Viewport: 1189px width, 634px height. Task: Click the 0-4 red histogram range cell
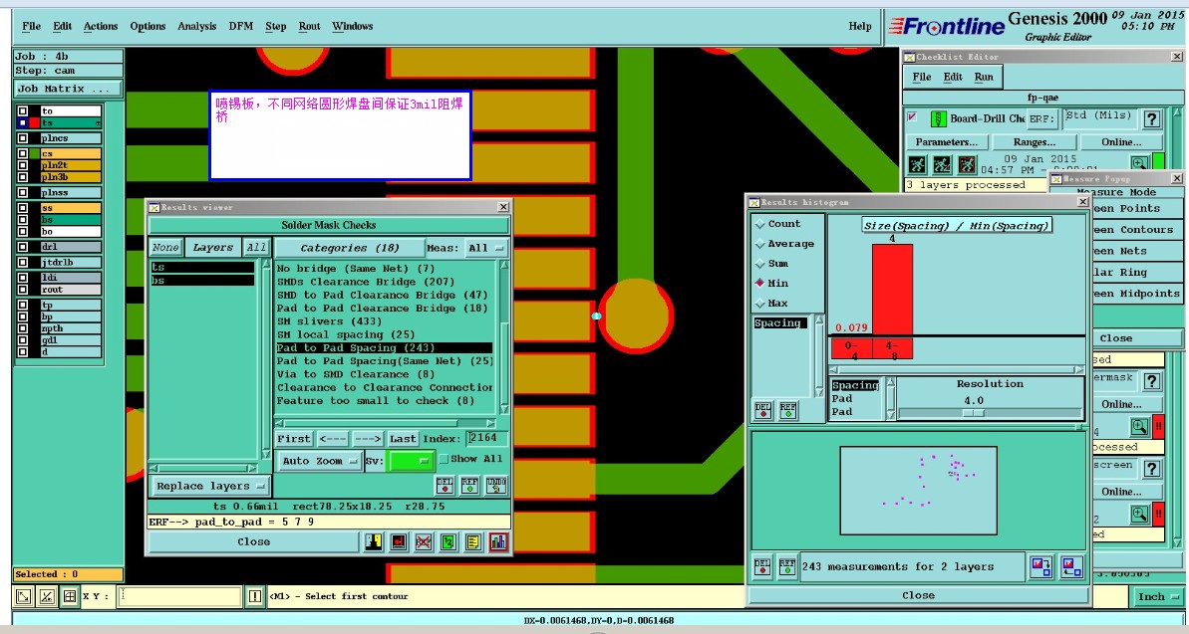pos(851,349)
